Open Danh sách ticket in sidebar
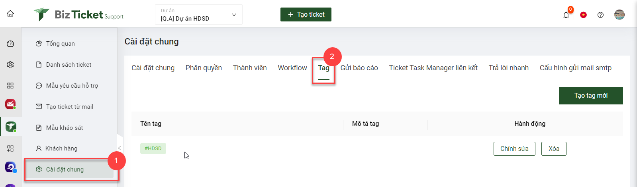Viewport: 637px width, 187px height. [69, 65]
